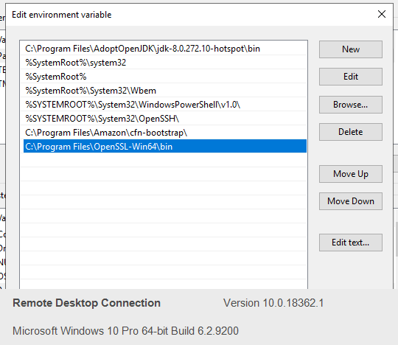Click the first empty row in path list
The image size is (398, 345).
click(165, 160)
